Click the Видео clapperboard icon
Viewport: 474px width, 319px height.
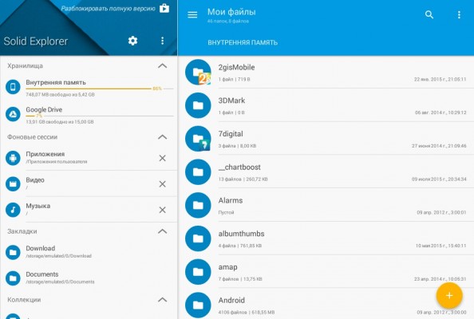coord(13,184)
